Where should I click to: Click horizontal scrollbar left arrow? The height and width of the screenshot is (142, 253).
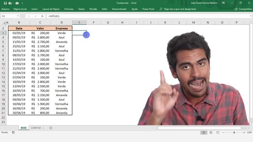coord(157,128)
